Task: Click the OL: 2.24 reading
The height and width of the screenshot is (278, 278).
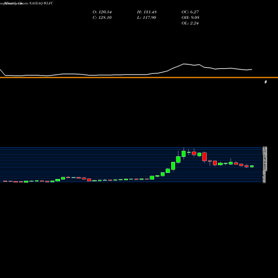Action: 190,23
